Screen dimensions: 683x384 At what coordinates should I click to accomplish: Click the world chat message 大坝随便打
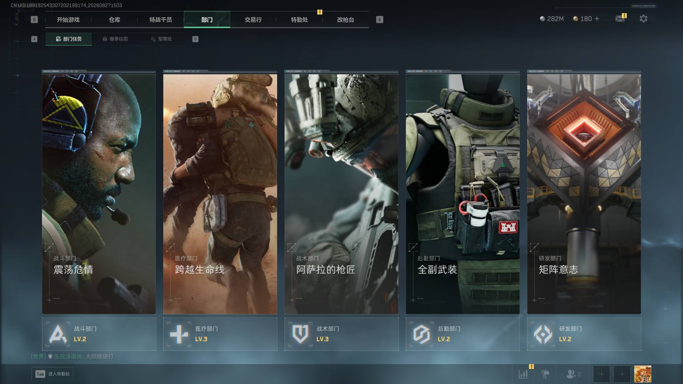click(x=100, y=356)
